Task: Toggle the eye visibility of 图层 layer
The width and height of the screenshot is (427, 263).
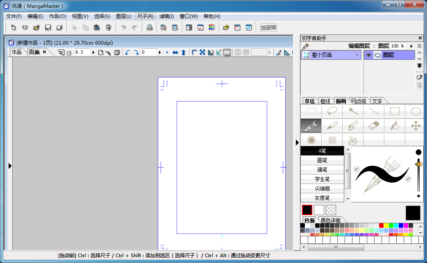Action: coord(368,55)
